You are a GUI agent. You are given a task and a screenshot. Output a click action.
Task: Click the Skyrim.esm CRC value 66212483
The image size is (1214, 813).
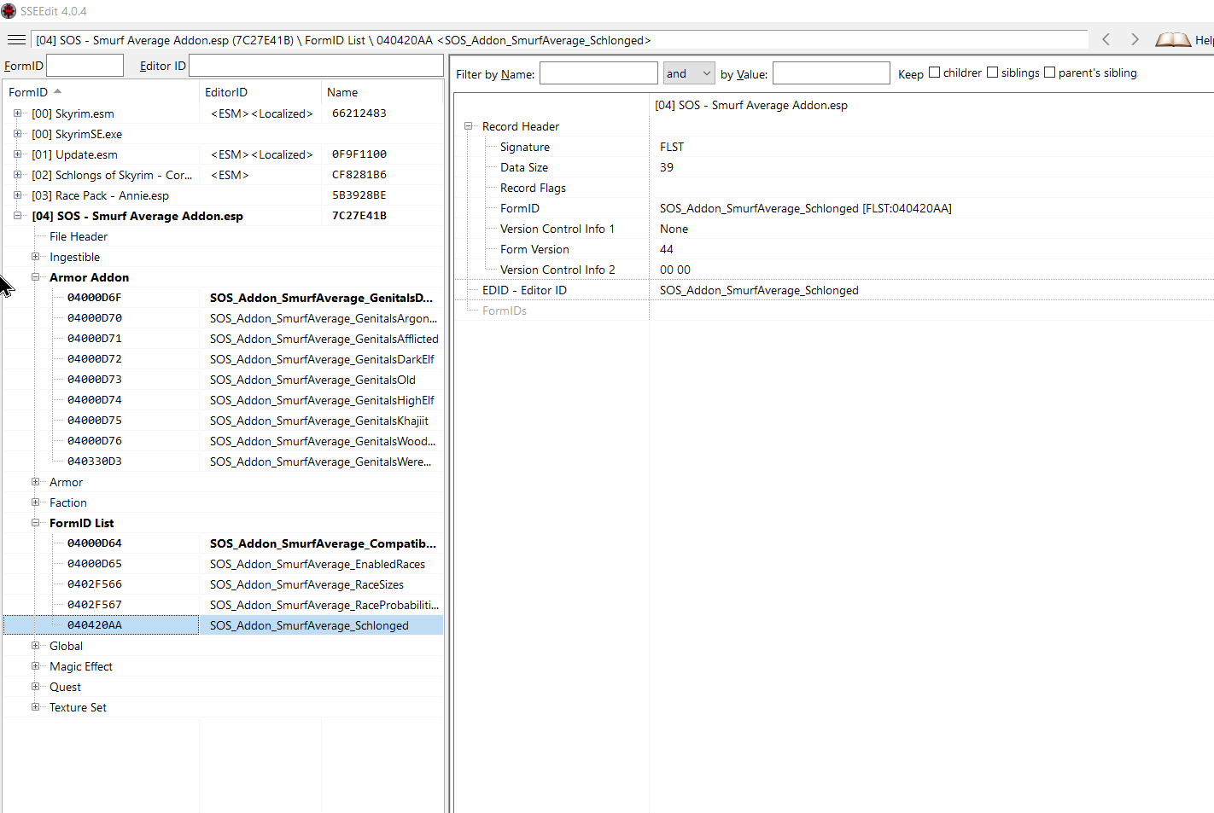pyautogui.click(x=359, y=113)
